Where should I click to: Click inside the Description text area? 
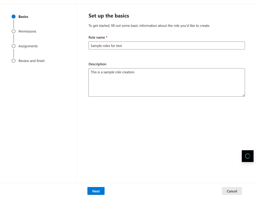point(167,82)
